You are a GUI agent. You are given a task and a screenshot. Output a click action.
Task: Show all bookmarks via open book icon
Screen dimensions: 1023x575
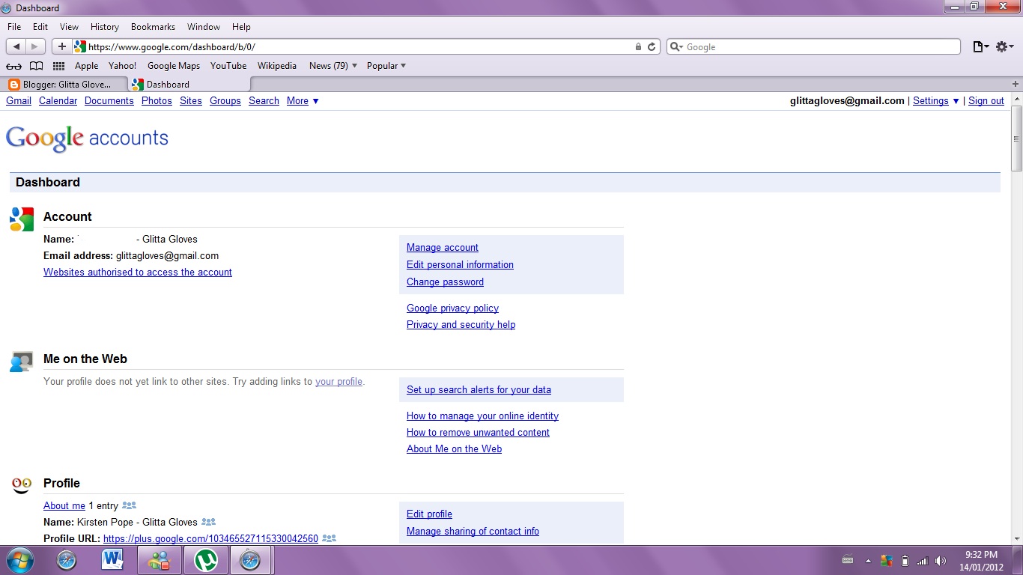tap(36, 66)
